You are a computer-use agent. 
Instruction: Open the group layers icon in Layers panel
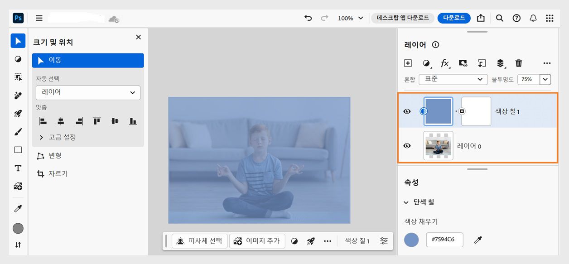[500, 63]
